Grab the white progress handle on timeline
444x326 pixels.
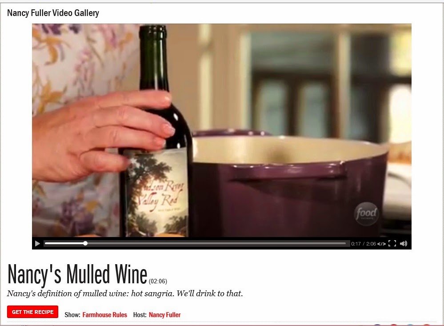click(x=85, y=243)
